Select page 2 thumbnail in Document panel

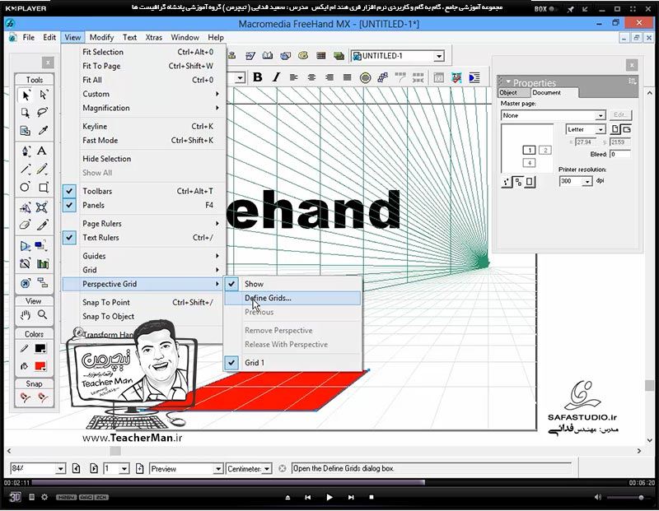pos(545,150)
